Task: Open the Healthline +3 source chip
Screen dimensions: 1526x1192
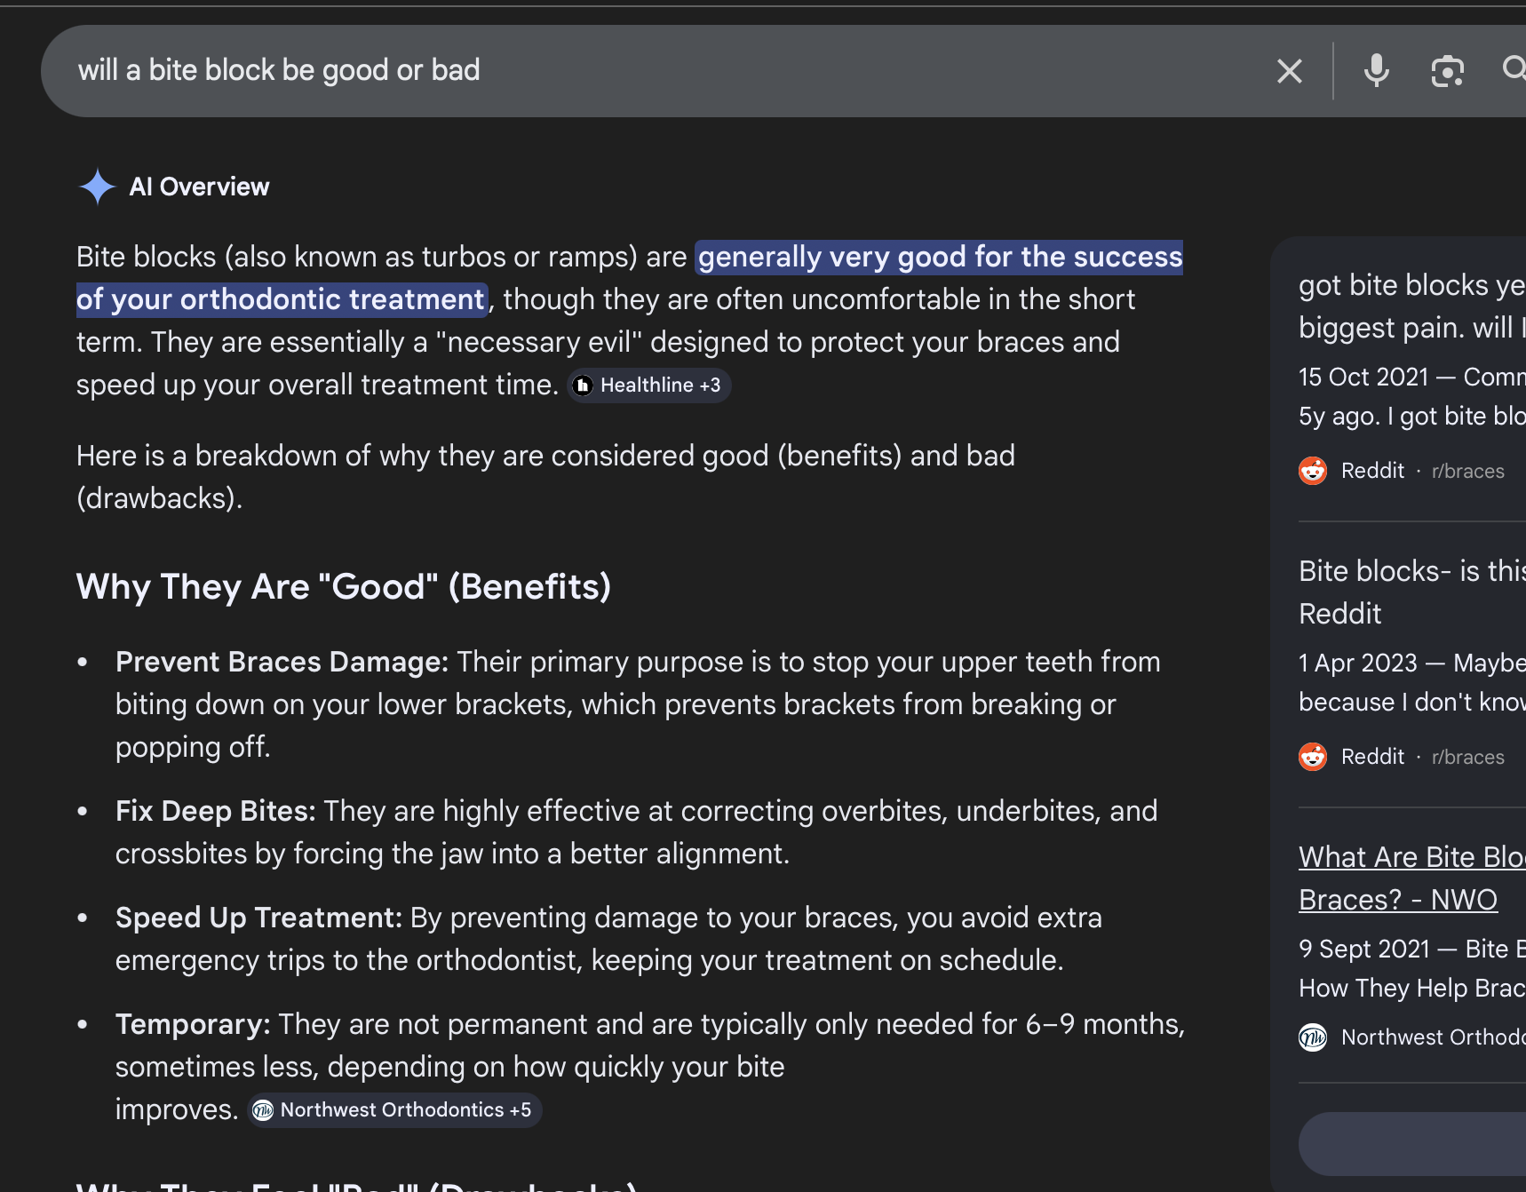Action: pos(649,385)
